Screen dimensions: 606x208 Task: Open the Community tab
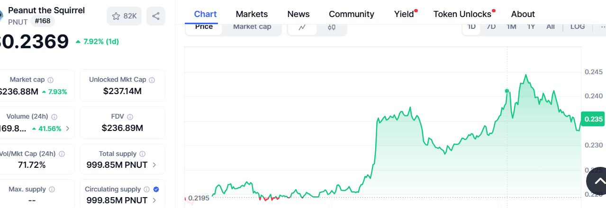tap(352, 14)
